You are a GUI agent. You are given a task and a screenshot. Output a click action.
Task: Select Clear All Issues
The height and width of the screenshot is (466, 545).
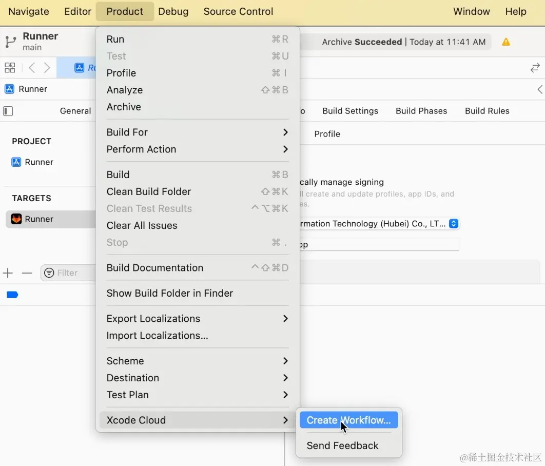(x=198, y=225)
